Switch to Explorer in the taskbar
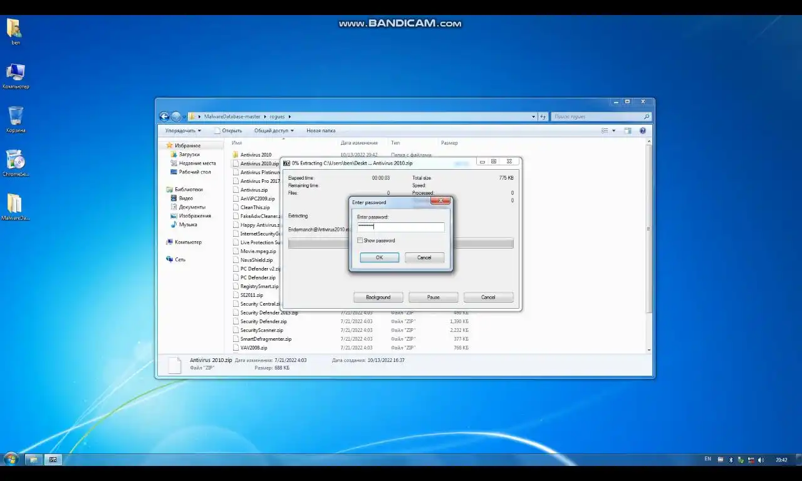The height and width of the screenshot is (481, 802). click(x=33, y=460)
